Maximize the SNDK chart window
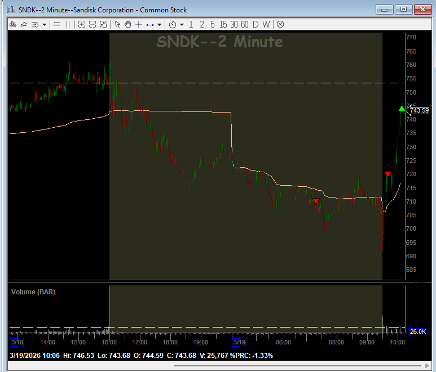436x372 pixels. click(x=403, y=10)
